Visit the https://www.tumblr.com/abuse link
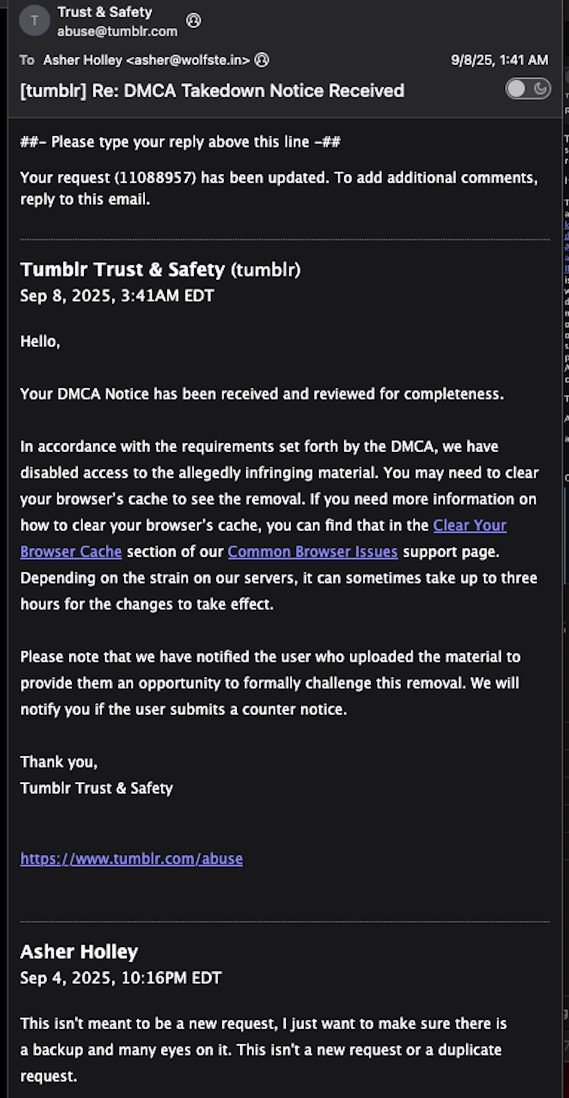Image resolution: width=569 pixels, height=1098 pixels. click(x=131, y=858)
